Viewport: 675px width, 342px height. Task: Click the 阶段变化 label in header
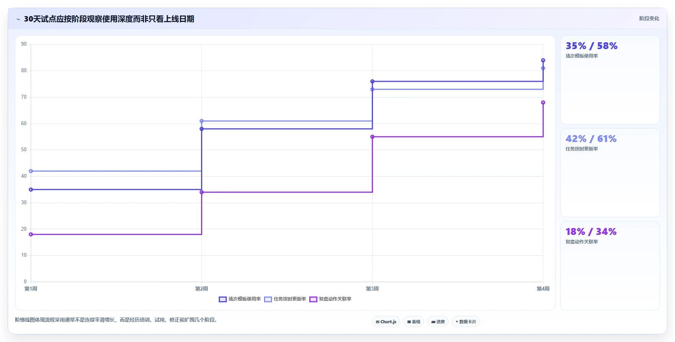pyautogui.click(x=649, y=18)
